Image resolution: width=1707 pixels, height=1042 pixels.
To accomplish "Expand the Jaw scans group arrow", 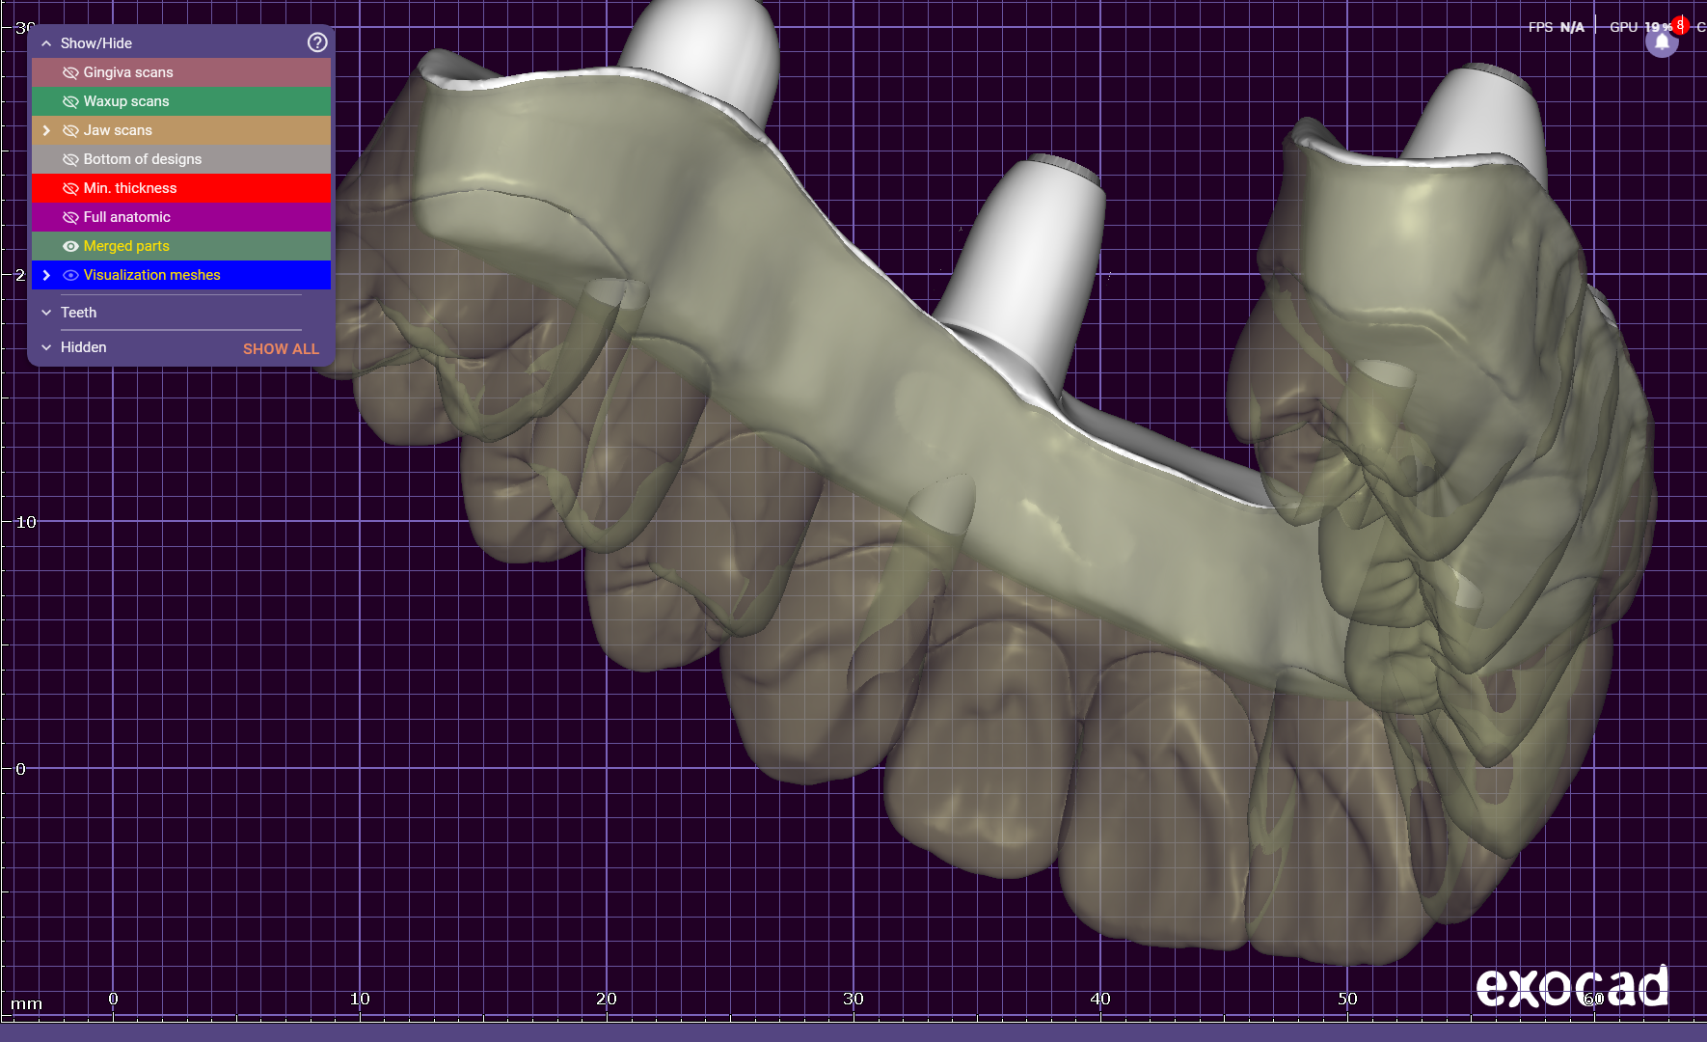I will (x=46, y=130).
